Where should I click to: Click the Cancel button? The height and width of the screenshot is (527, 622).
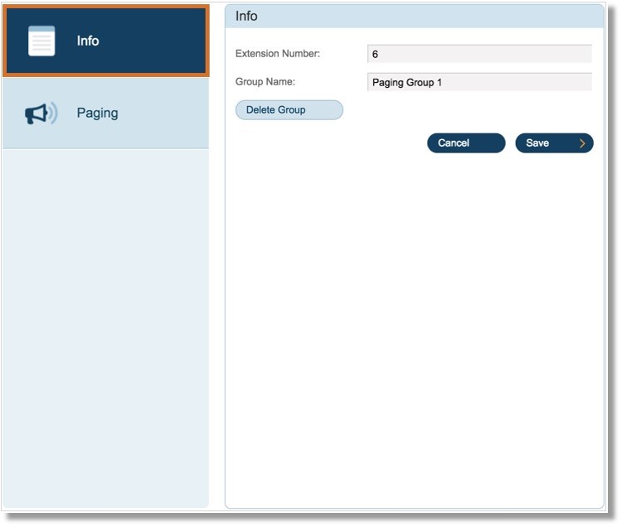(x=467, y=143)
